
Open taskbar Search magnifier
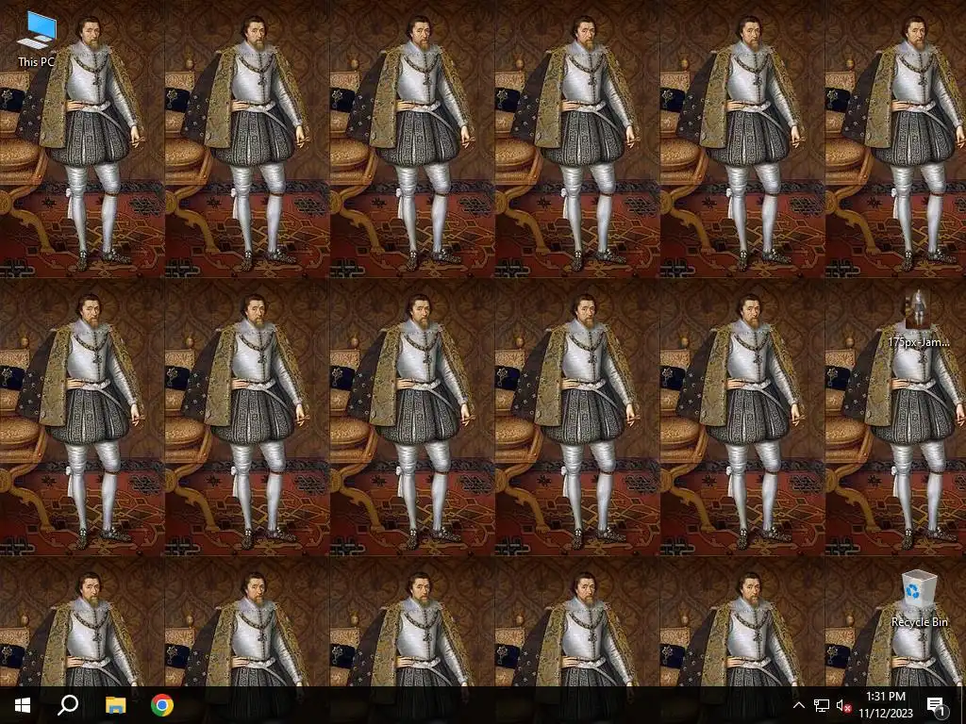(68, 705)
